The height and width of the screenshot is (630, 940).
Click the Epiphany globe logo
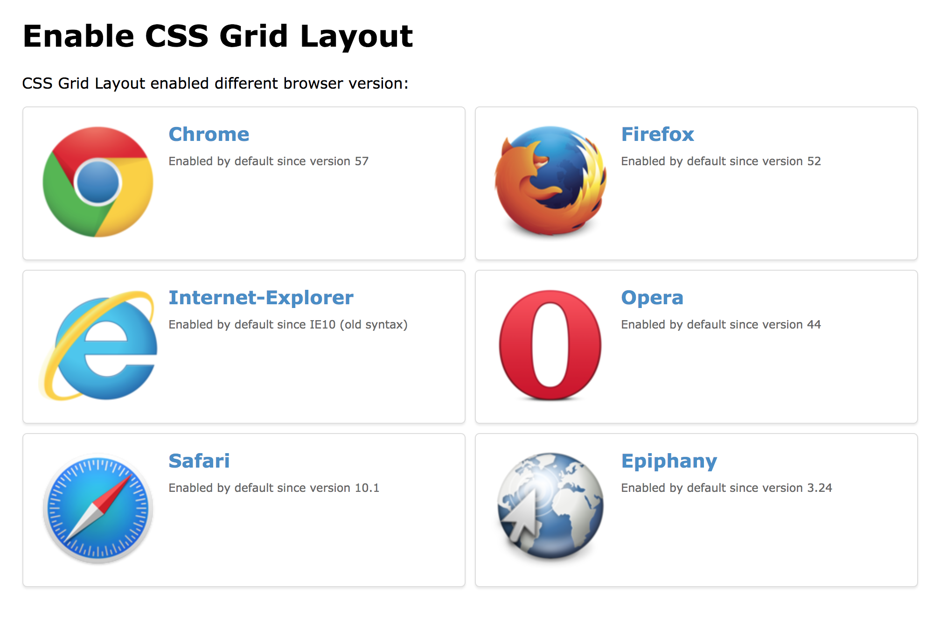coord(550,506)
